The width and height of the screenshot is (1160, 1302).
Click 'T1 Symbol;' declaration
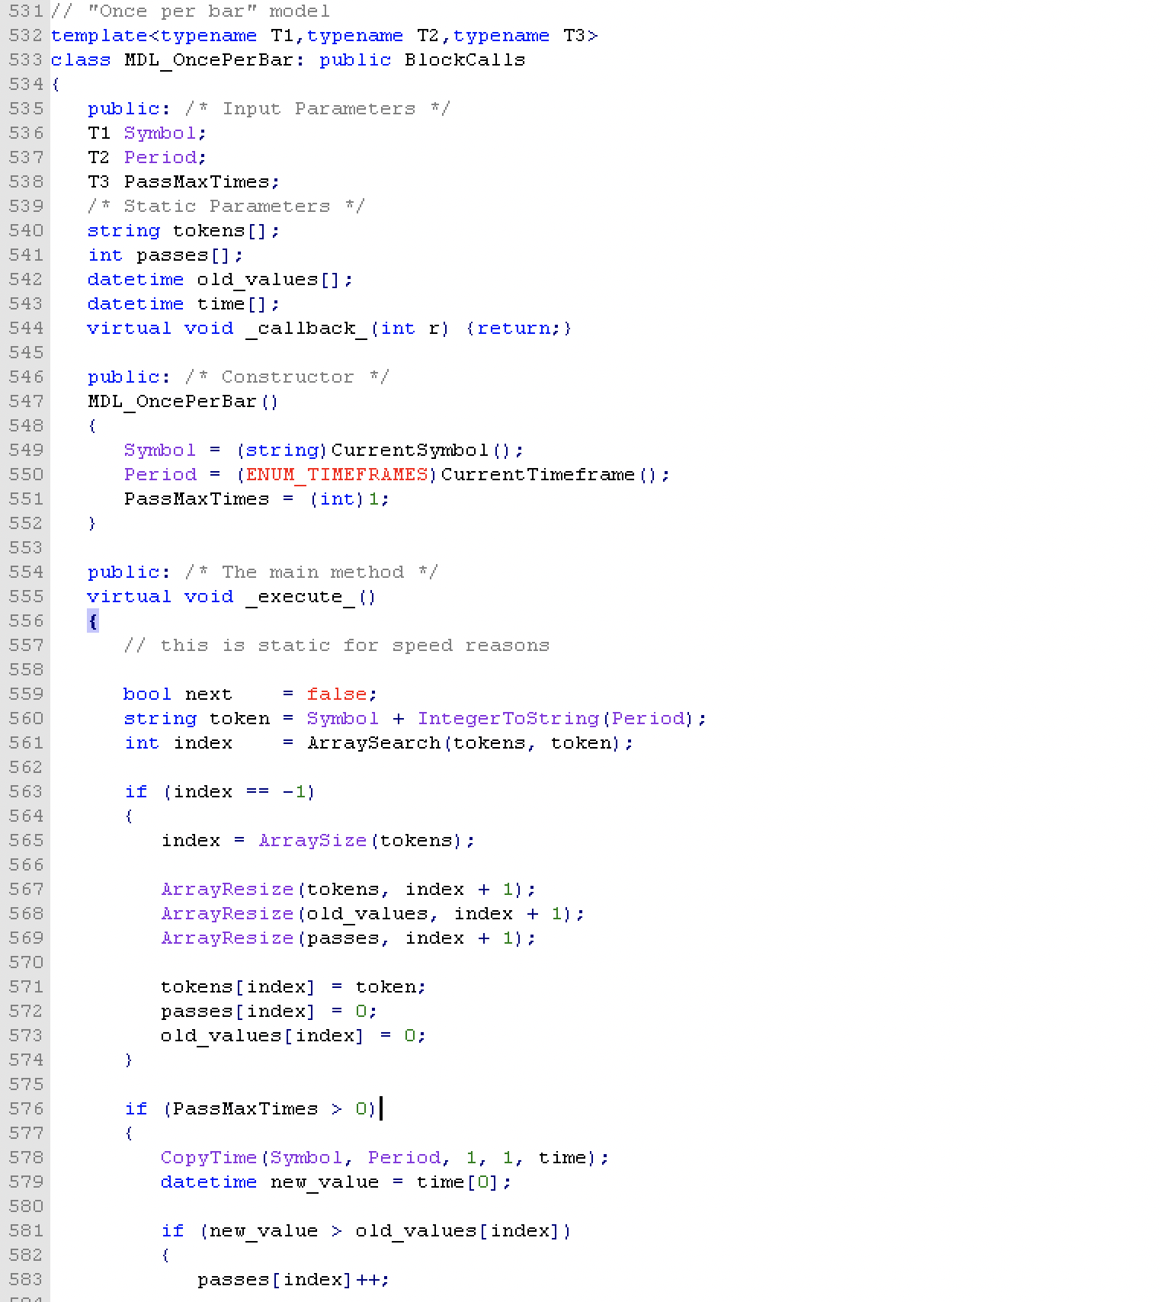(x=147, y=133)
